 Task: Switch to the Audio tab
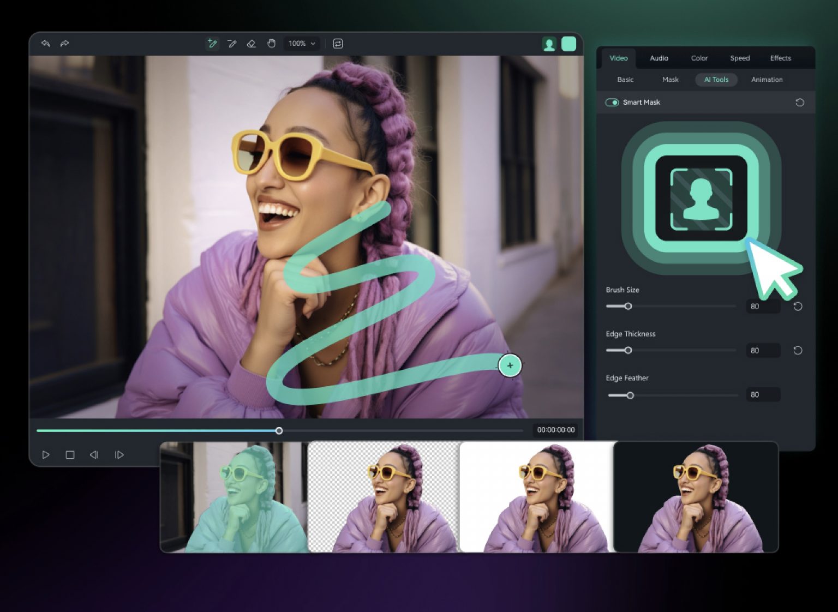[x=659, y=58]
